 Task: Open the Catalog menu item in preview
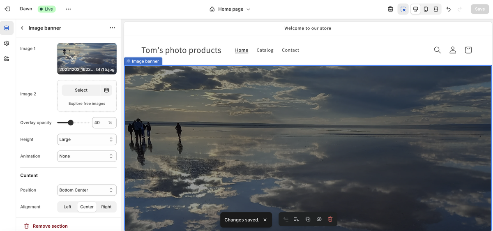click(x=265, y=50)
